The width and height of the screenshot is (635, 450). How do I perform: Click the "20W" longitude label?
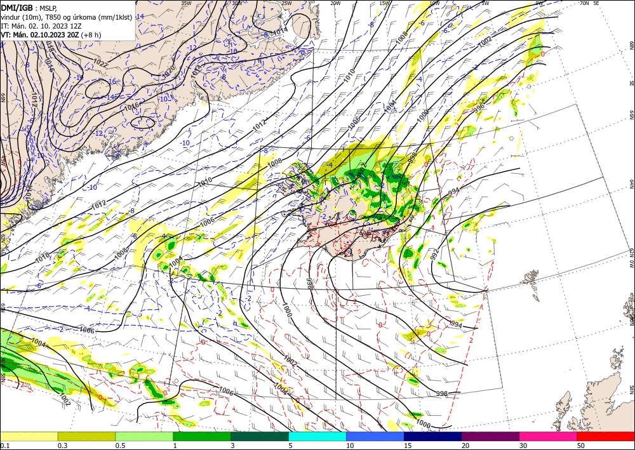tap(335, 3)
